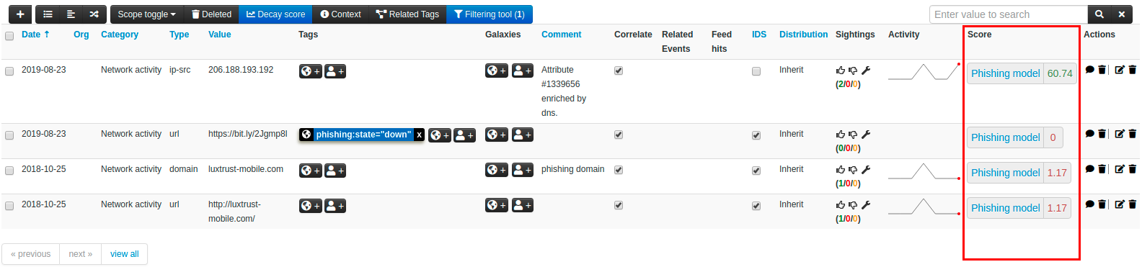This screenshot has width=1142, height=267.
Task: Remove the phishing:state="down" tag
Action: pos(419,135)
